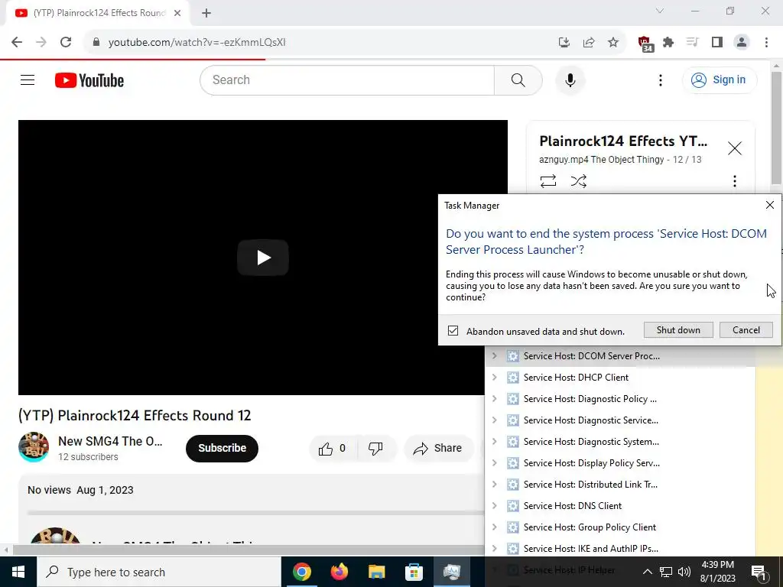783x587 pixels.
Task: Dislike the video with thumbs down
Action: coord(375,448)
